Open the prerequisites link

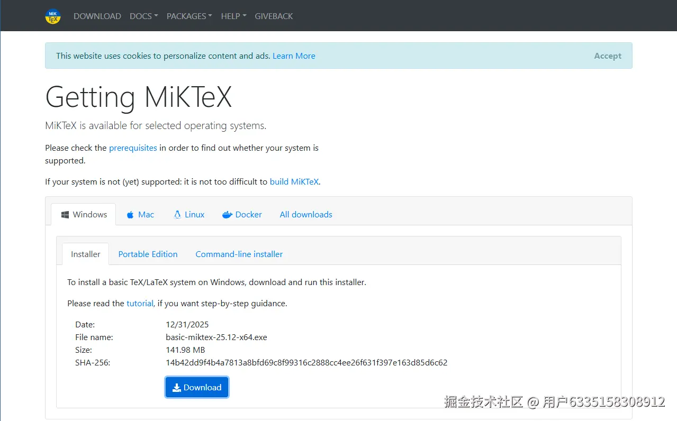click(133, 148)
